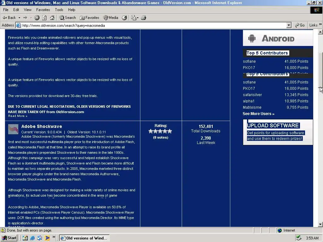Rate Adobe Shockwave with the fifth star
The height and width of the screenshot is (242, 323).
170,131
